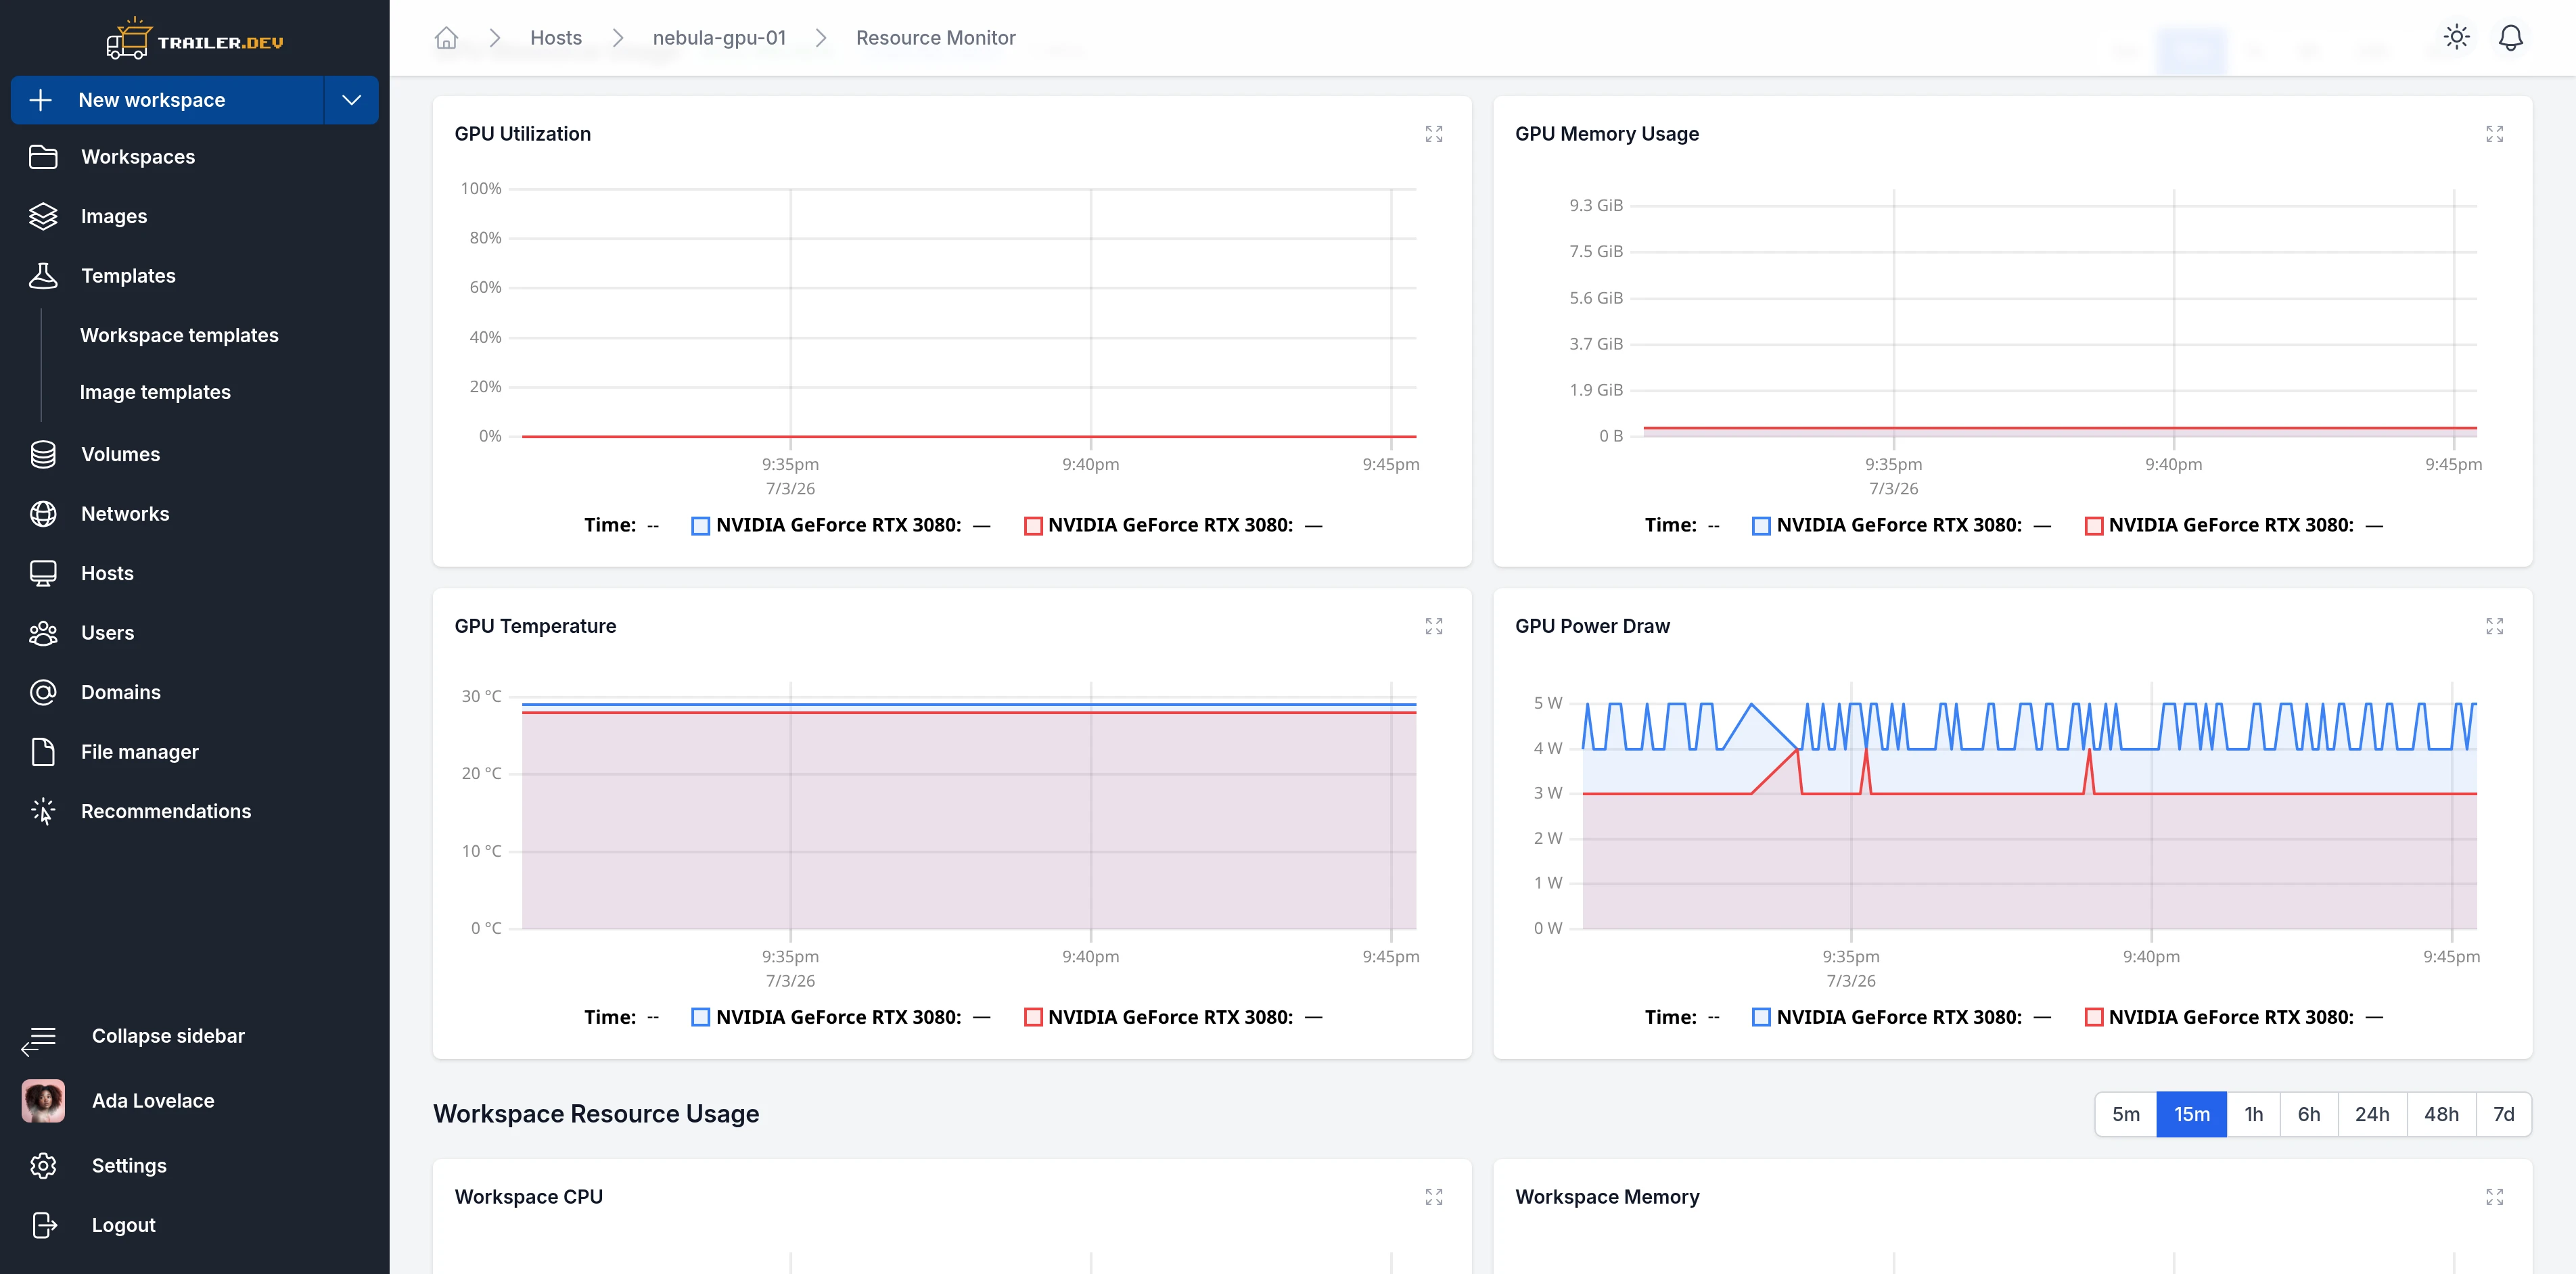The width and height of the screenshot is (2576, 1274).
Task: Select the 48h time range
Action: click(2441, 1114)
